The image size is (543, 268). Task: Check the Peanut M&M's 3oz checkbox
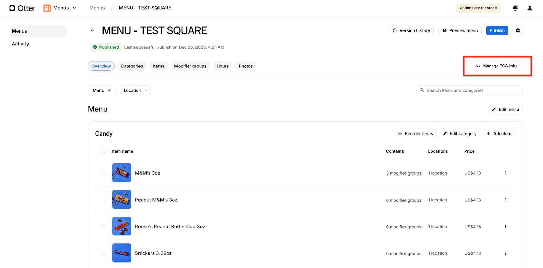point(104,200)
